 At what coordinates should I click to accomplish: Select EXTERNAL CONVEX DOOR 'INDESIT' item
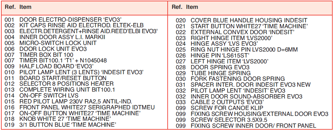tap(235, 32)
